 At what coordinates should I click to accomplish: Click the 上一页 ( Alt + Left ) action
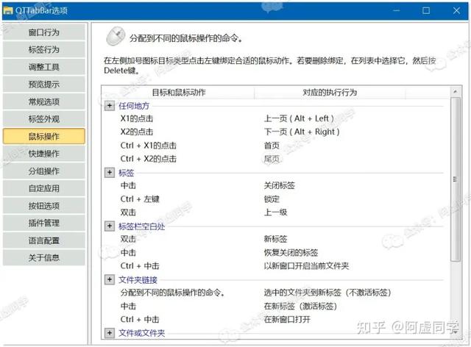coord(299,118)
